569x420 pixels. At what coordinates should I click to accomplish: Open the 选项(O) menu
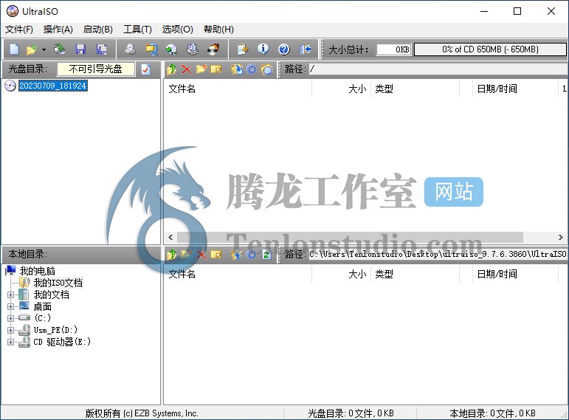(177, 30)
